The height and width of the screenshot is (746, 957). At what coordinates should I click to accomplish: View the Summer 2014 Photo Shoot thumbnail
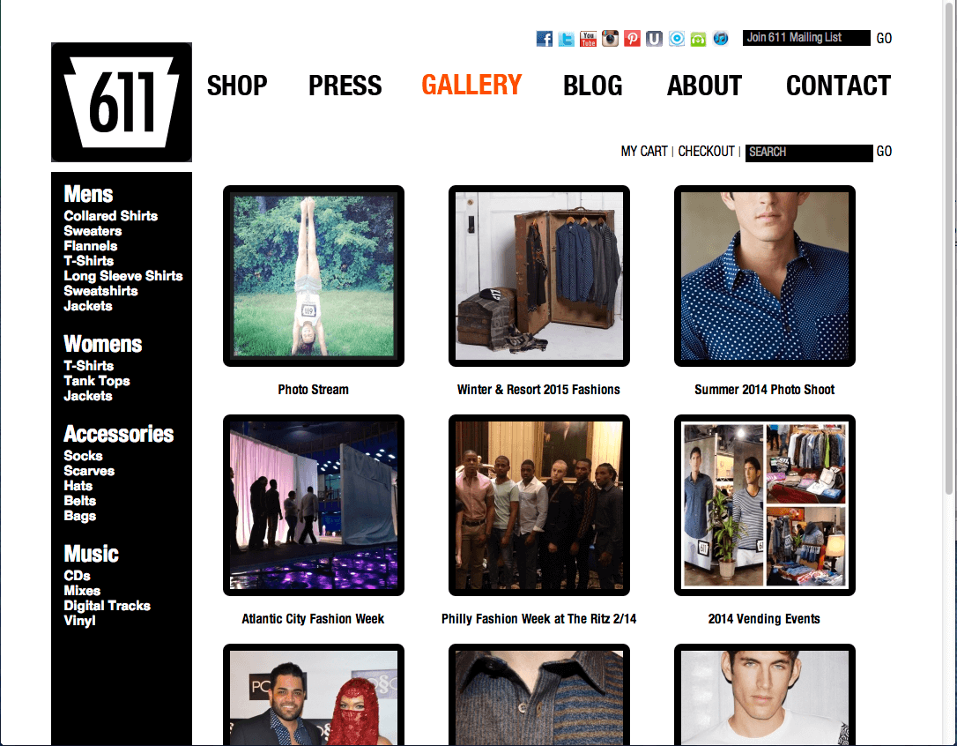point(765,276)
